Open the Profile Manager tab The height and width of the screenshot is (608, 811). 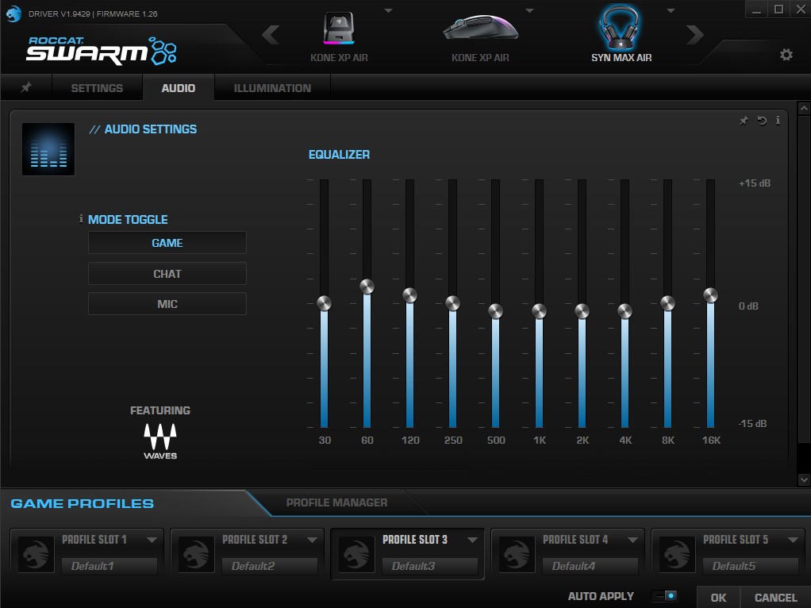[x=336, y=502]
